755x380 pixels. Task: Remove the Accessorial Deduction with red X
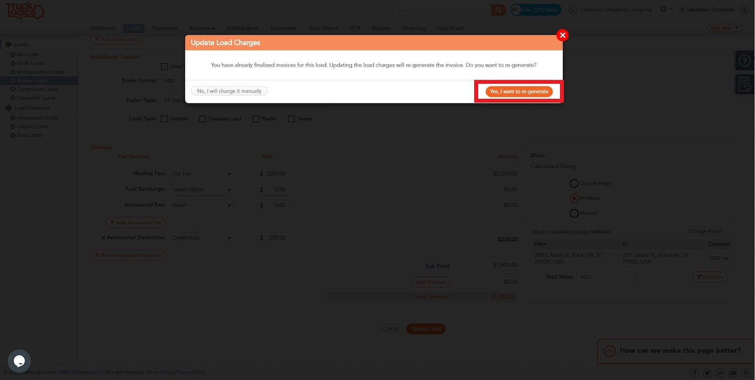[103, 238]
